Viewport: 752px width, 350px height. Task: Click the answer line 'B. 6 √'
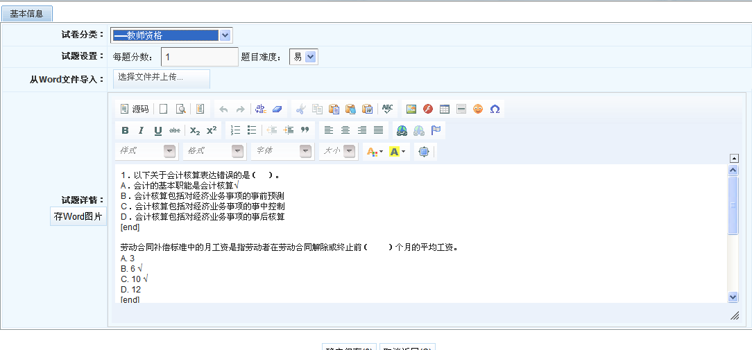pyautogui.click(x=131, y=269)
